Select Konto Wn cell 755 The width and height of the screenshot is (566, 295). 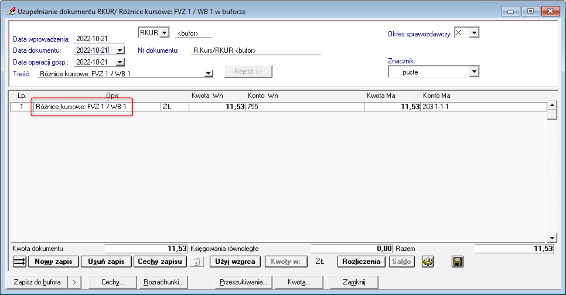(304, 106)
